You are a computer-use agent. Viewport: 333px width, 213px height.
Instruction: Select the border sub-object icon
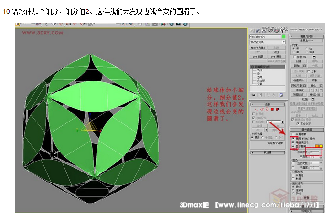tap(267, 109)
